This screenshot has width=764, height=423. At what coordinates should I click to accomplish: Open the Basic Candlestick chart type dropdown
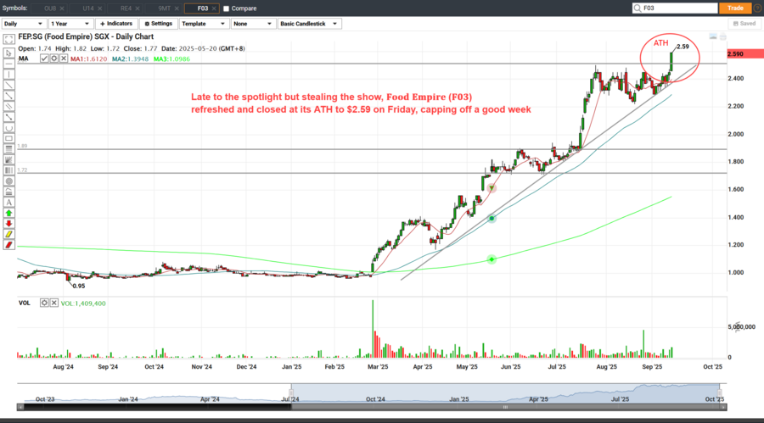309,24
